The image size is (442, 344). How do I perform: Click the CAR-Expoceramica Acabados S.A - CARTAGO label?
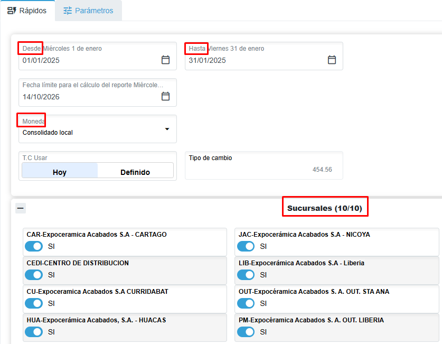click(x=97, y=234)
